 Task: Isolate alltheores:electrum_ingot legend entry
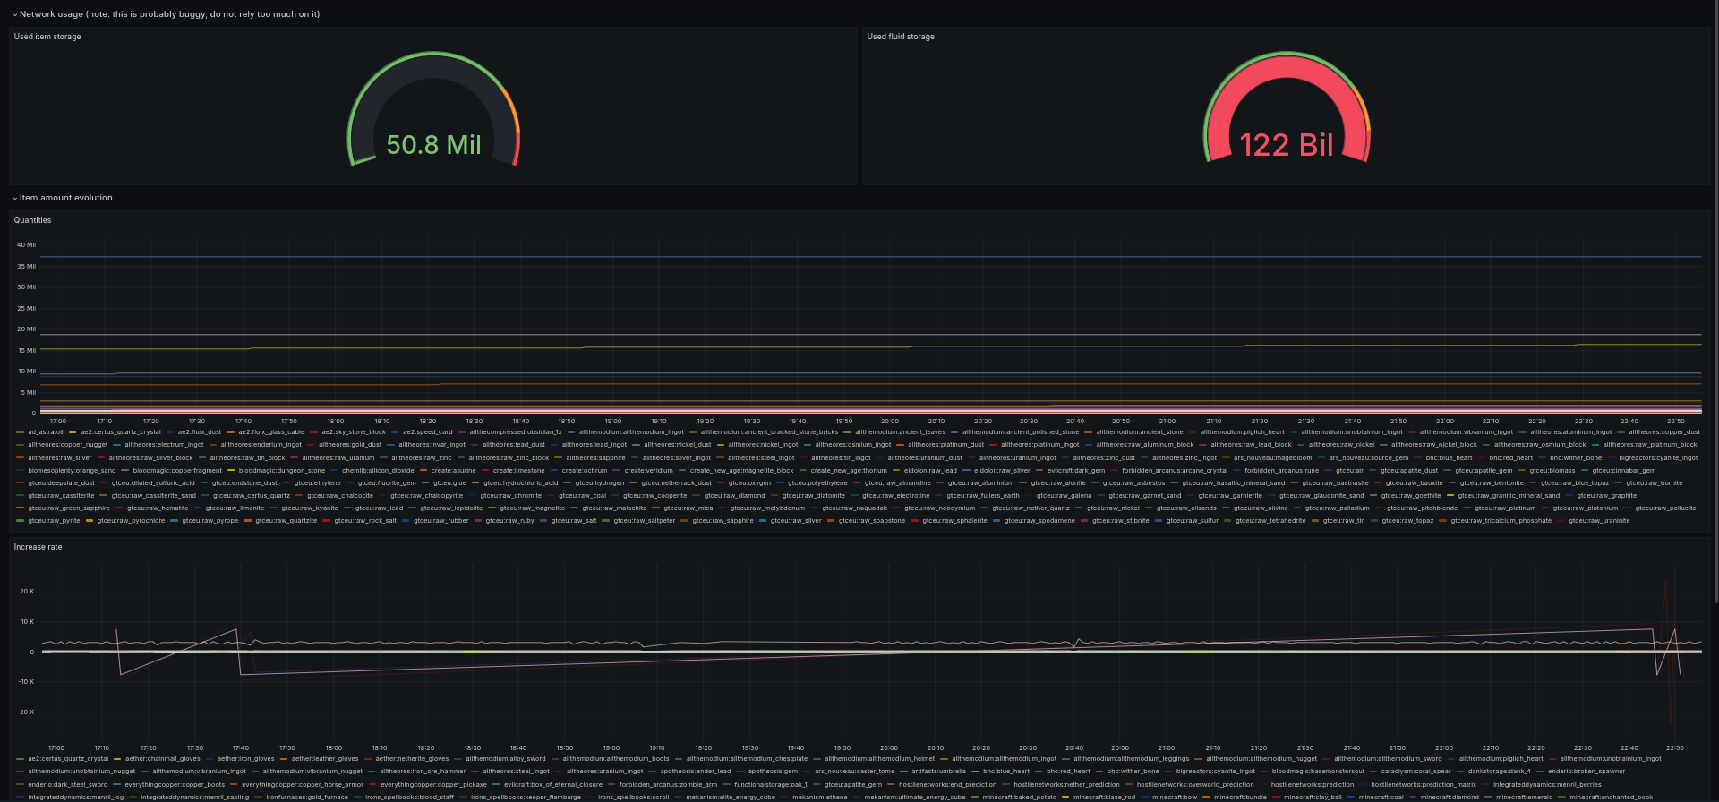tap(164, 445)
